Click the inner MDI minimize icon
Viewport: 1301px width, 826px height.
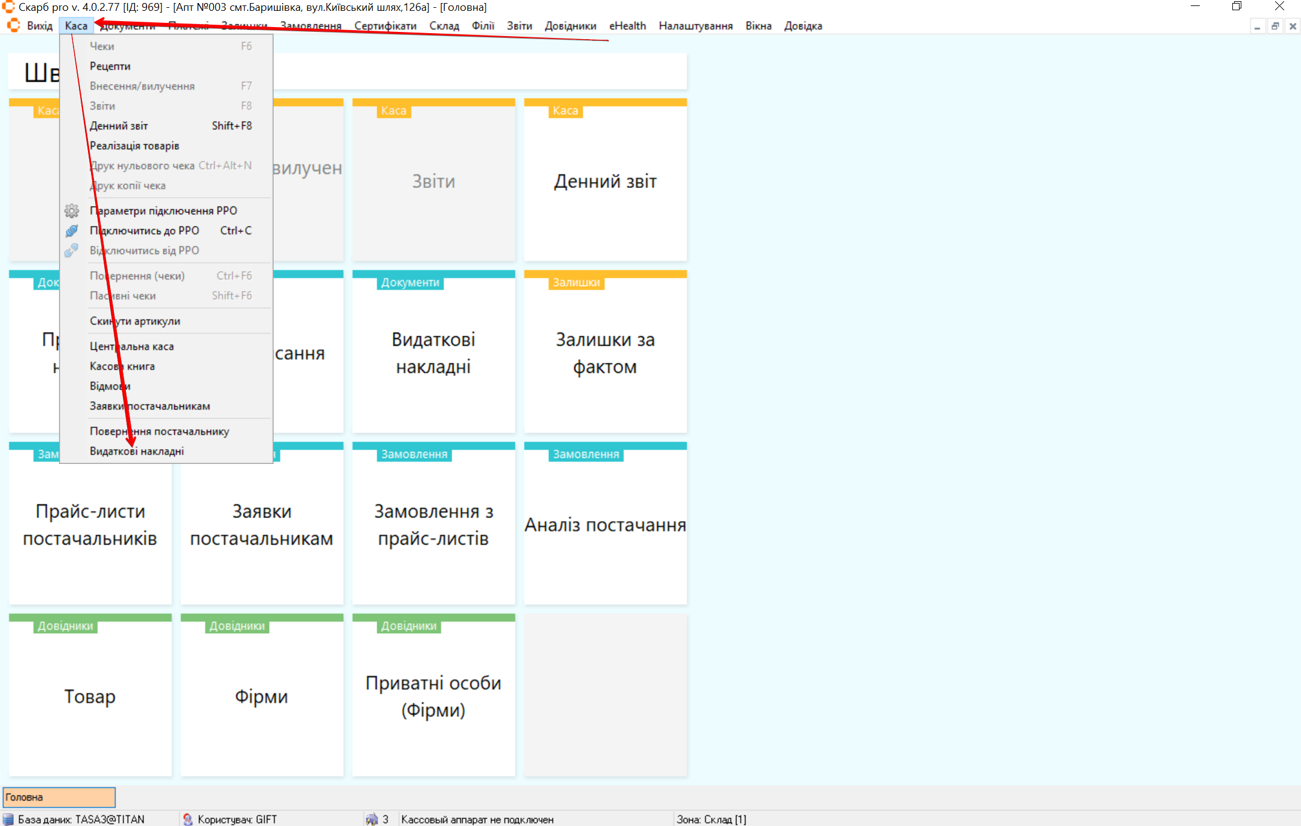1257,27
